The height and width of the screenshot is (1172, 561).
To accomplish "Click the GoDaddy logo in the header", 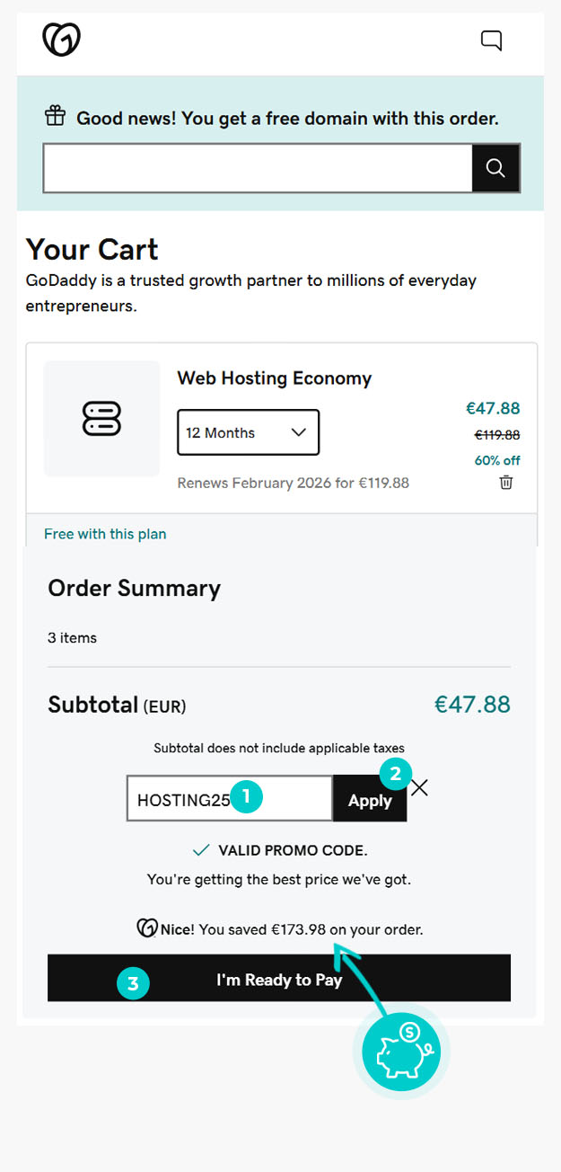I will [x=61, y=40].
